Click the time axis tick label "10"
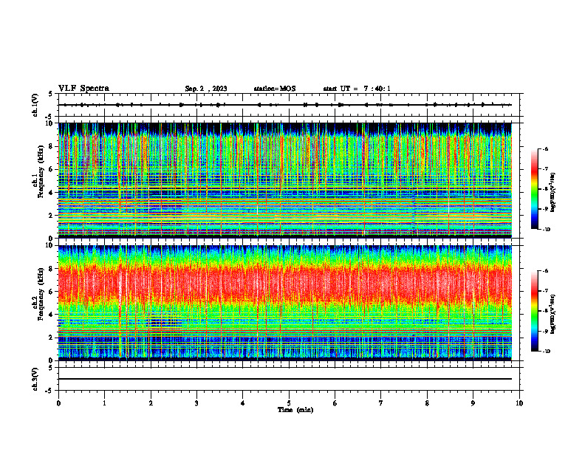The width and height of the screenshot is (585, 452). (x=519, y=403)
